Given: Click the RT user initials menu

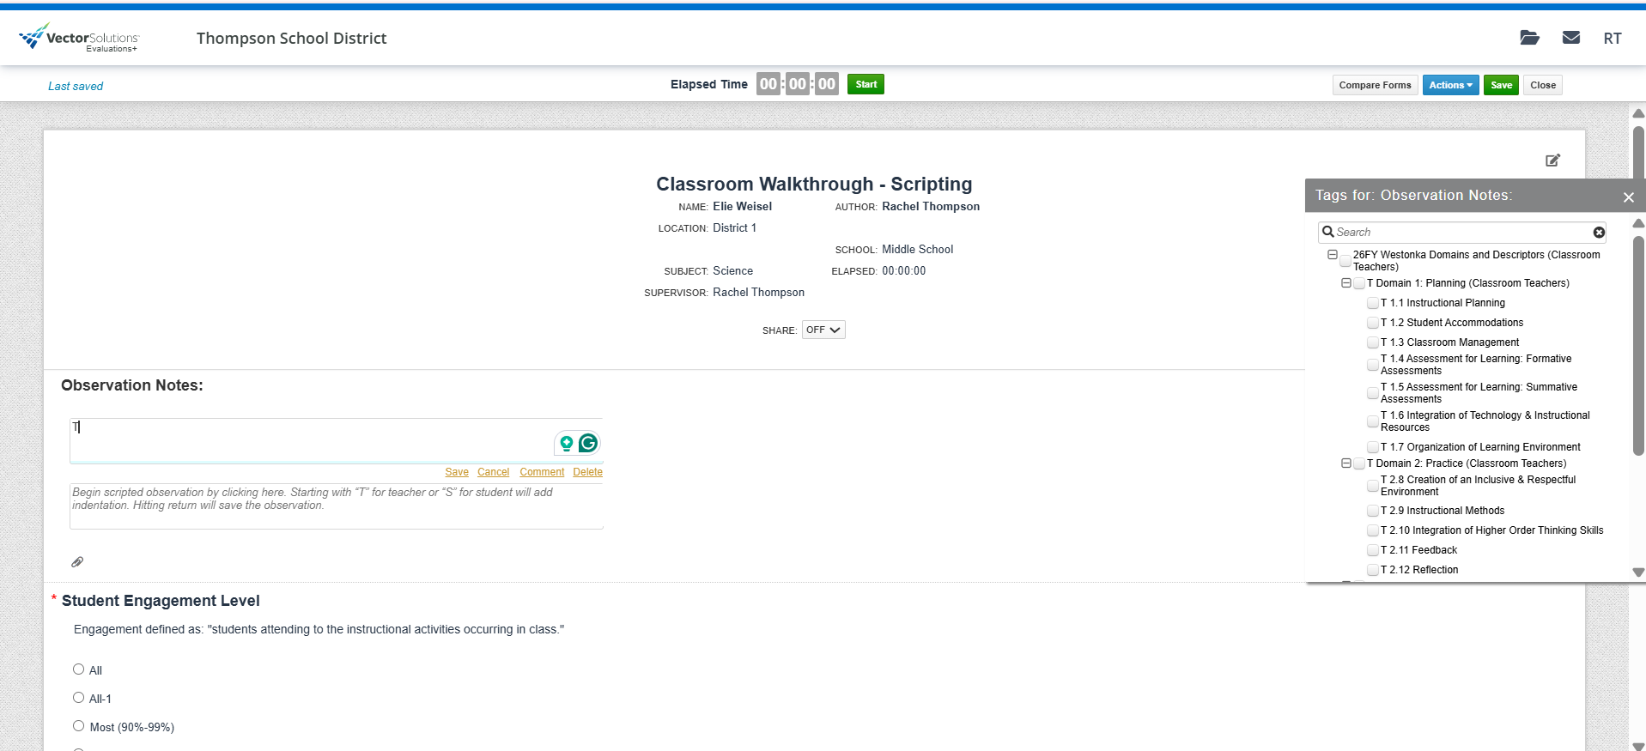Looking at the screenshot, I should point(1613,39).
